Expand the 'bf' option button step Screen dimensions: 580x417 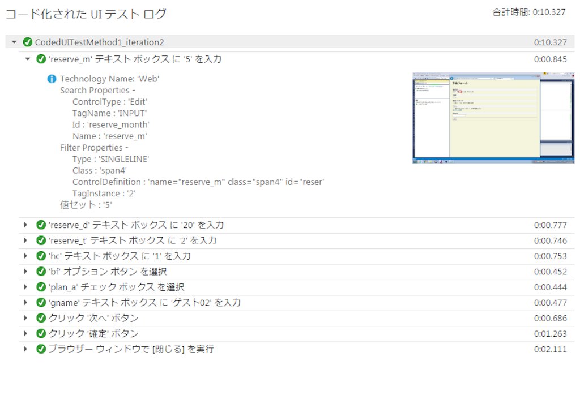pyautogui.click(x=25, y=272)
